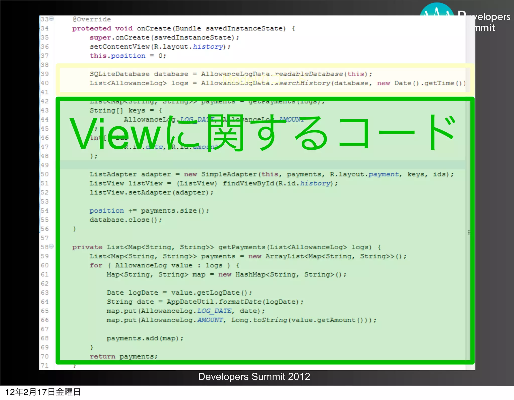Click the 'private List<Map<String, String>> getPayments' signature
Viewport: 514px width, 400px height.
(x=227, y=247)
